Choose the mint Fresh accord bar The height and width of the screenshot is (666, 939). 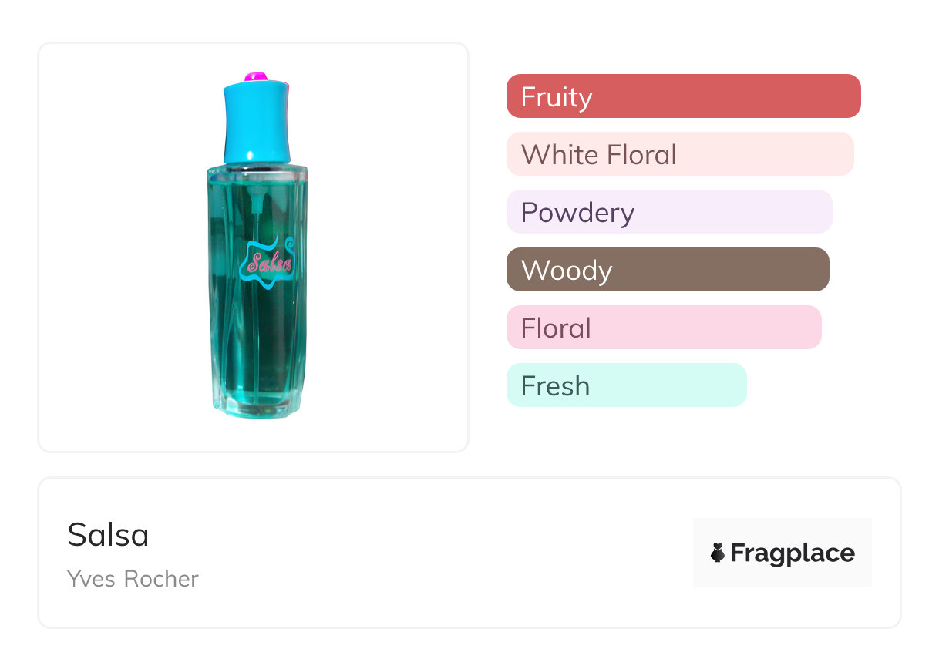click(626, 385)
